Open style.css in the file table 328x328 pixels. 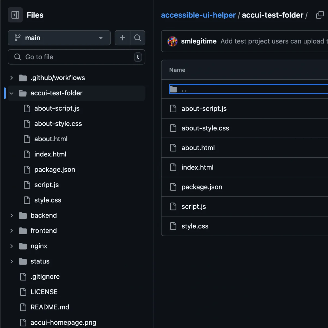tap(195, 226)
